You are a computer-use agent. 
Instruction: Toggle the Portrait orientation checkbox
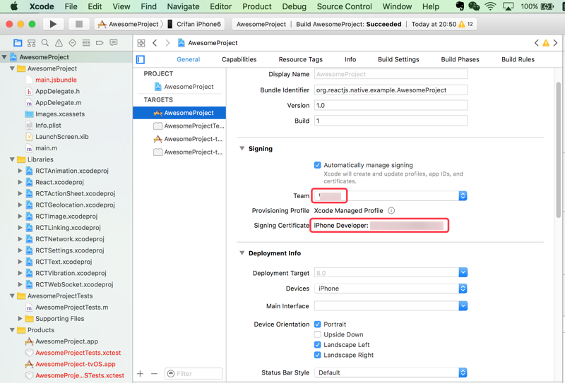point(317,324)
